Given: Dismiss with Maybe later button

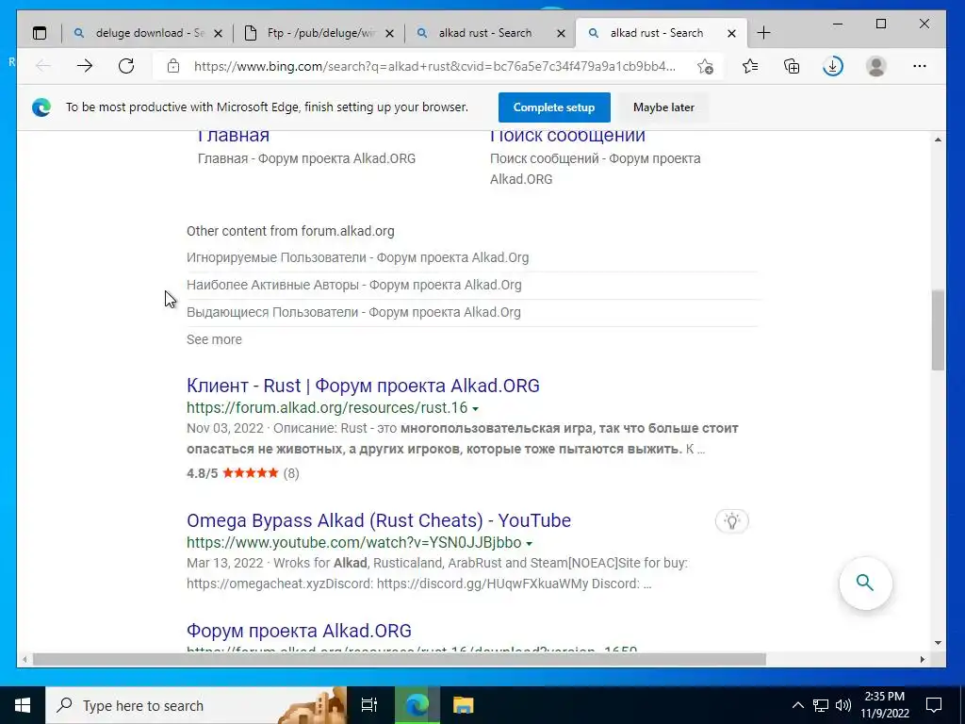Looking at the screenshot, I should point(663,107).
